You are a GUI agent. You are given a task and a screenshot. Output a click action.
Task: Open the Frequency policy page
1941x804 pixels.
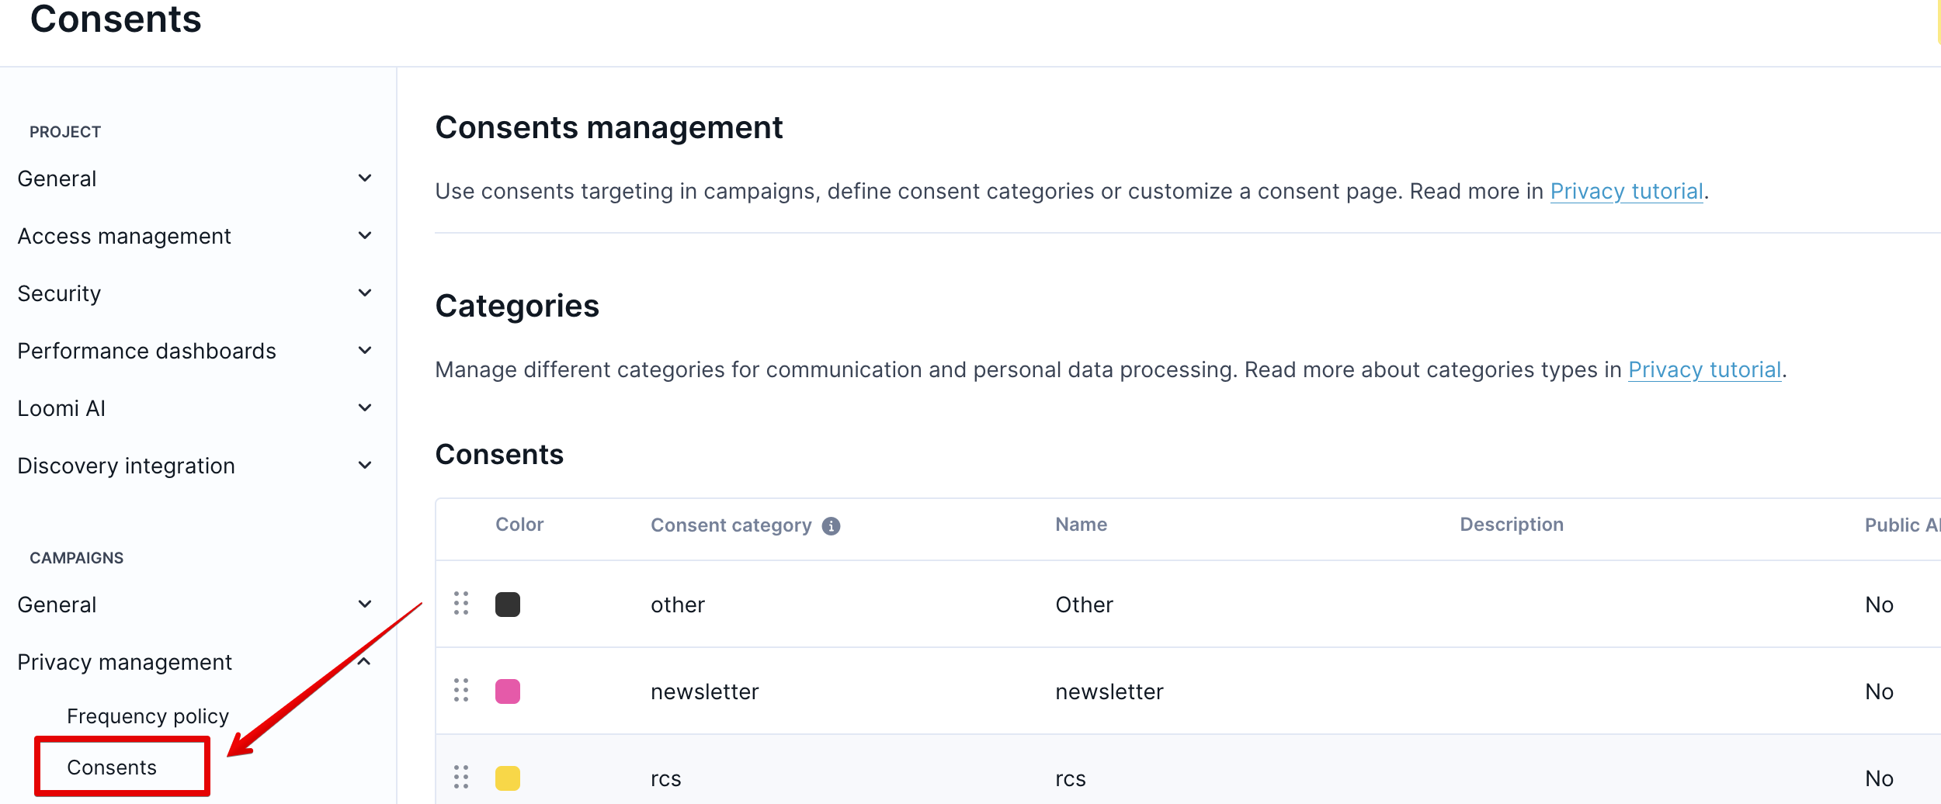(x=148, y=716)
